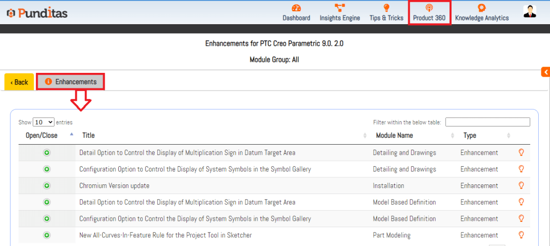The height and width of the screenshot is (246, 550).
Task: Click the Punditas logo
Action: 37,13
